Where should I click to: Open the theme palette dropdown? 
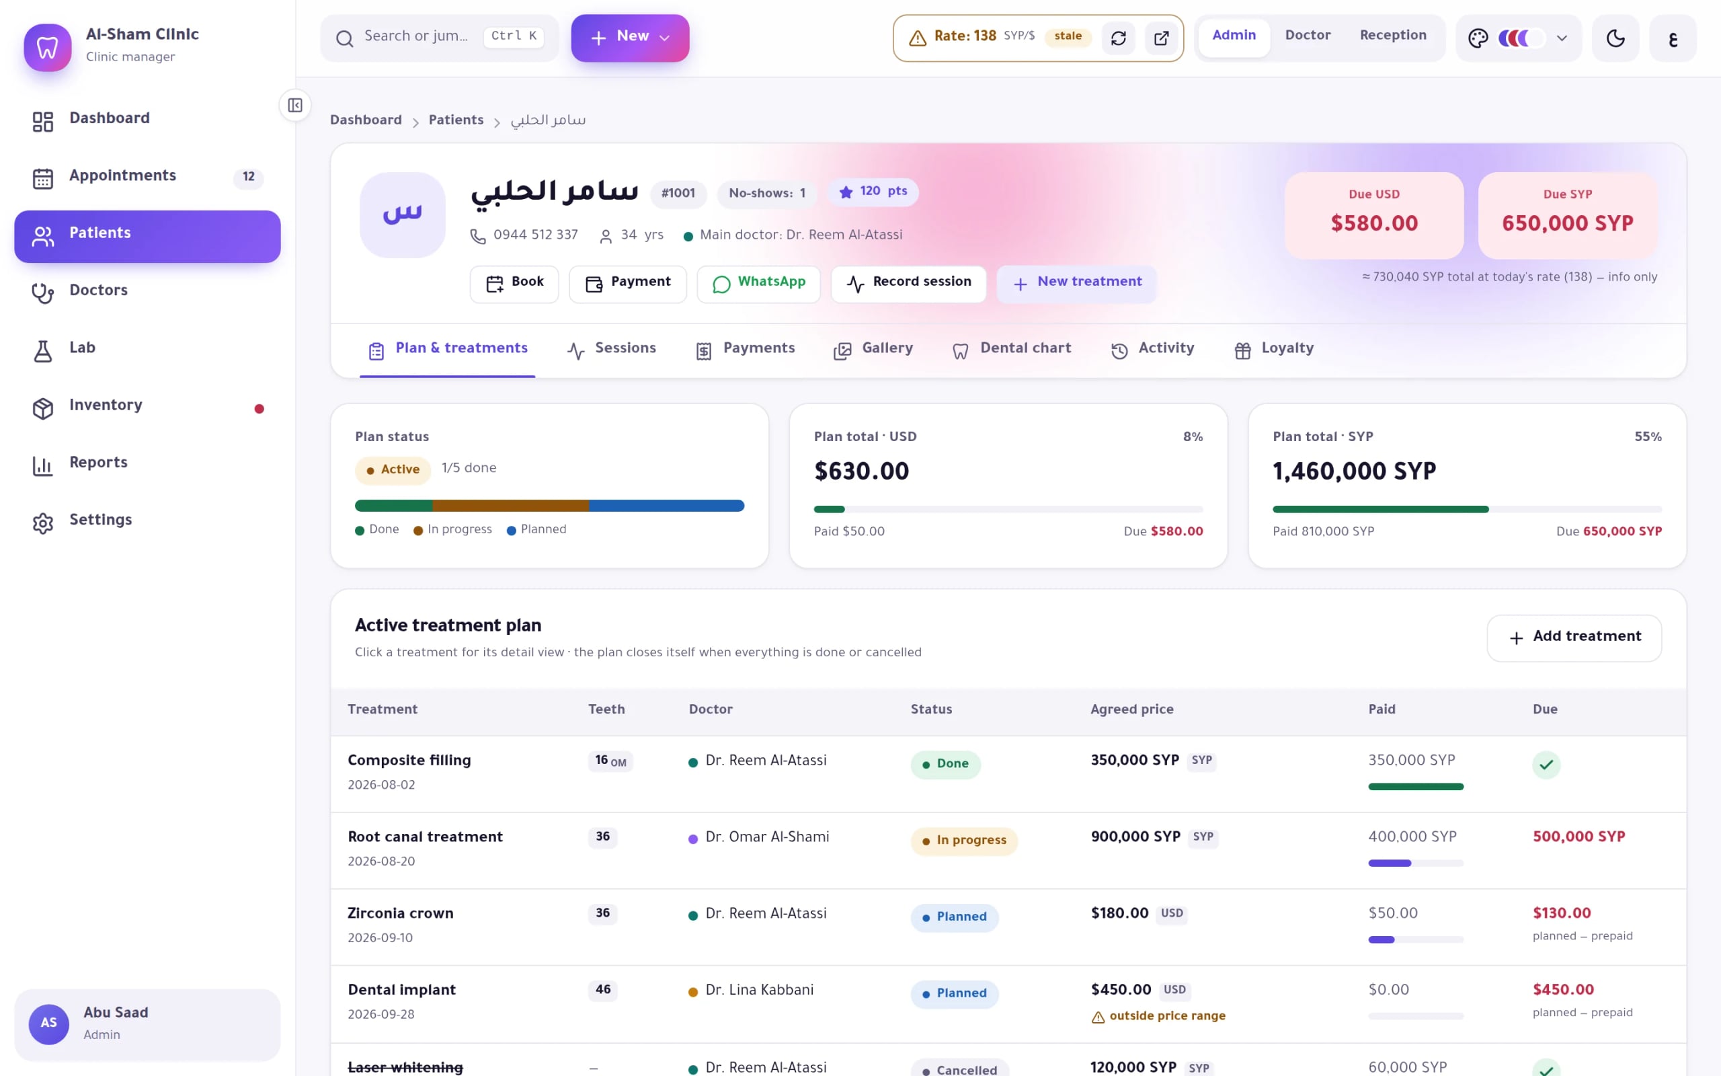pos(1519,38)
